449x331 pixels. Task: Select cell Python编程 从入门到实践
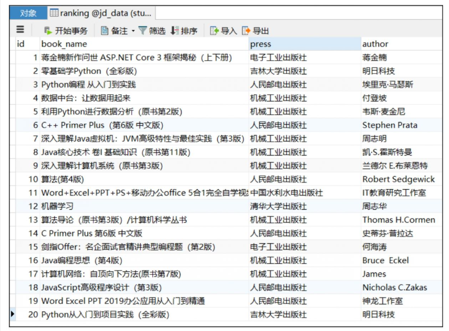coord(144,84)
